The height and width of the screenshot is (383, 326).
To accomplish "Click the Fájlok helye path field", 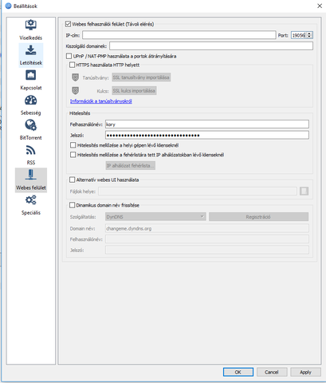I will point(198,191).
